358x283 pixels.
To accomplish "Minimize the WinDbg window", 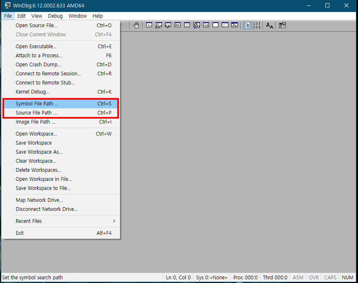I will point(309,5).
